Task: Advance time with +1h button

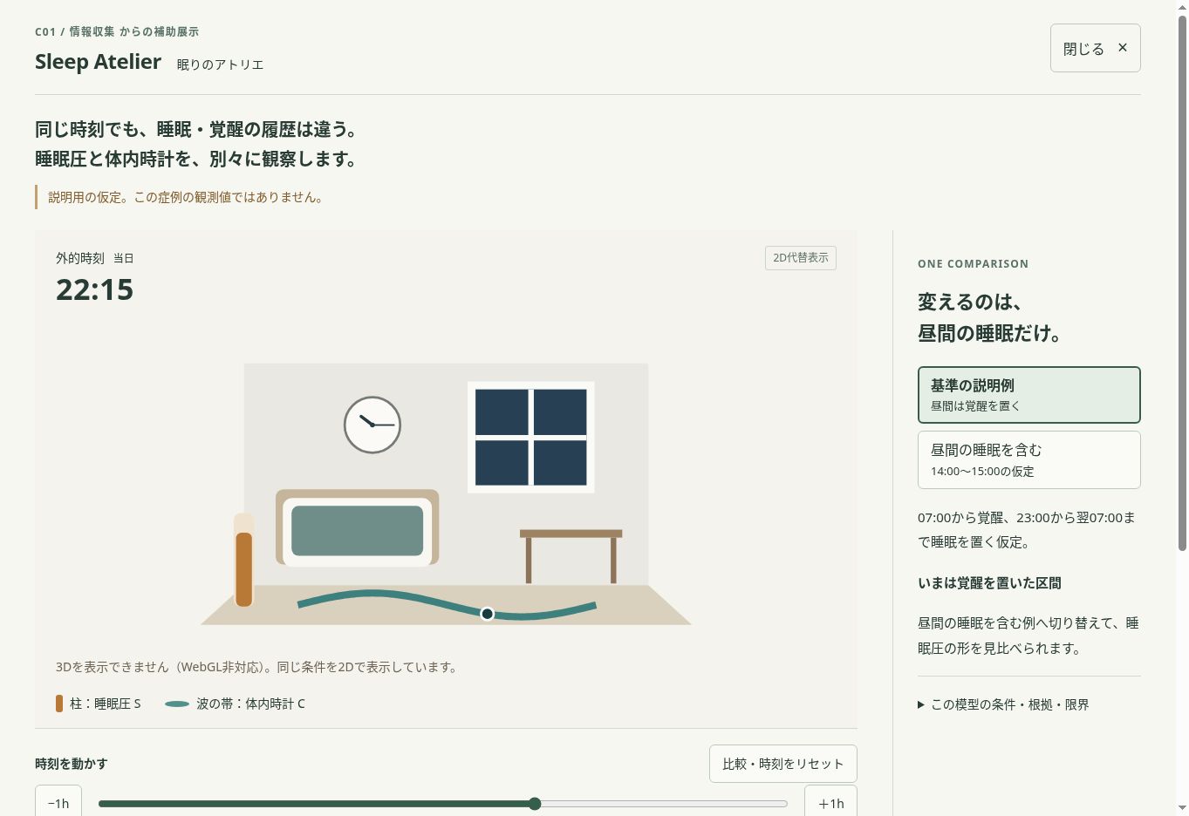Action: pos(830,802)
